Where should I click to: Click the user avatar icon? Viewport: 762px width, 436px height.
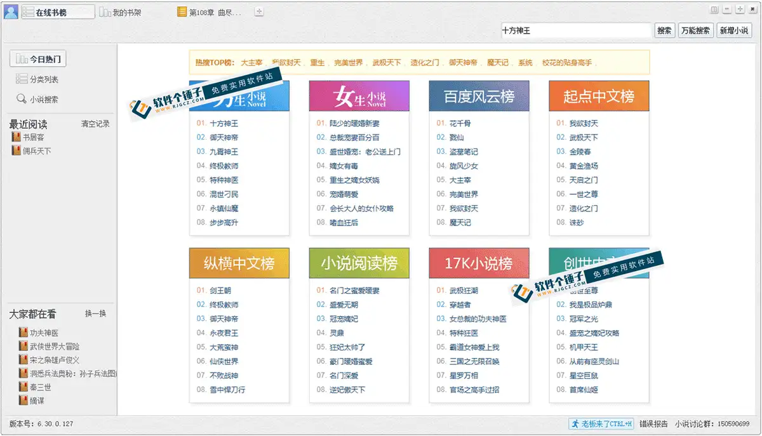[11, 11]
